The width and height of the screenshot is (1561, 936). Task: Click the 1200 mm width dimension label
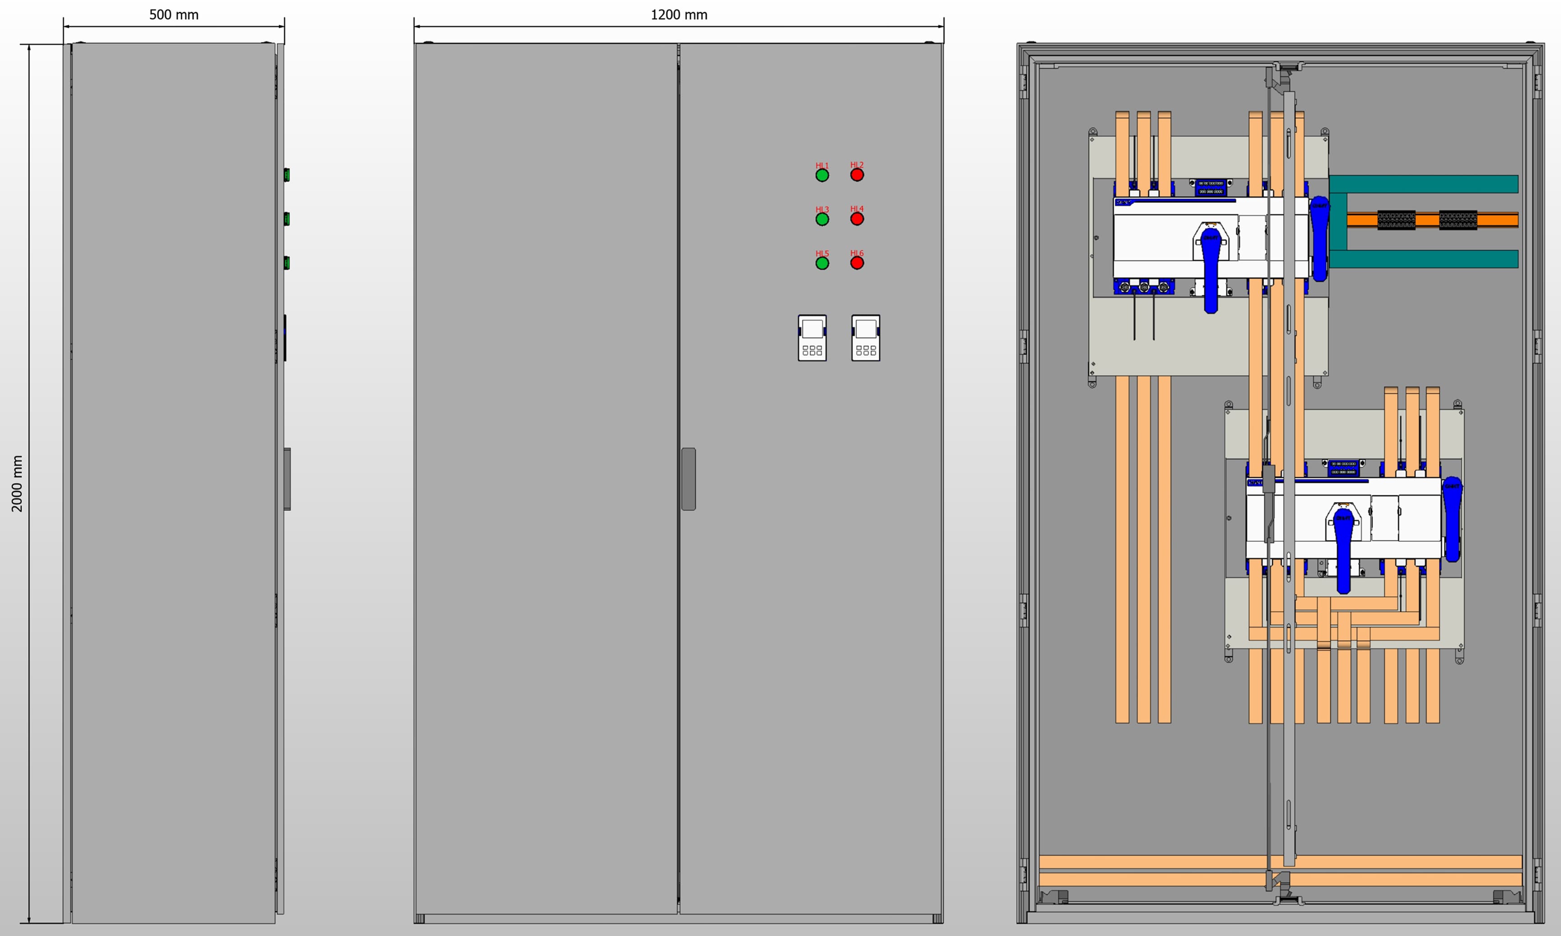tap(679, 14)
